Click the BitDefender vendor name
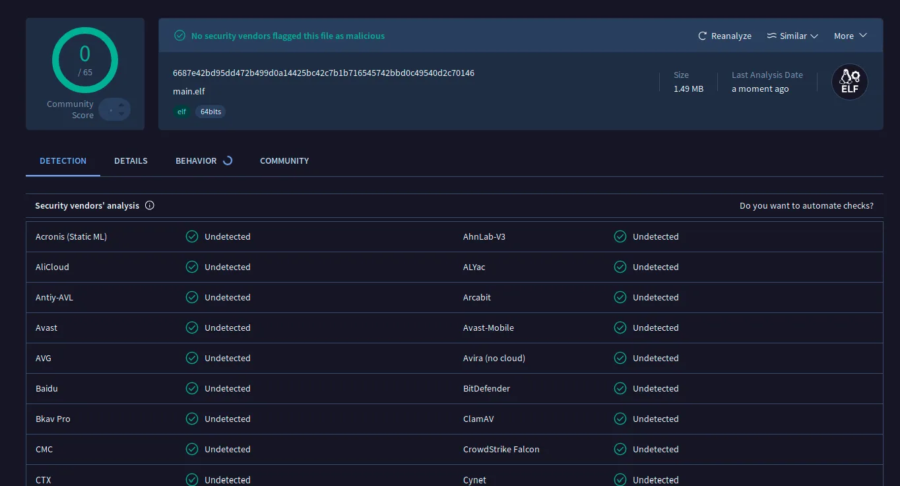900x486 pixels. coord(486,388)
